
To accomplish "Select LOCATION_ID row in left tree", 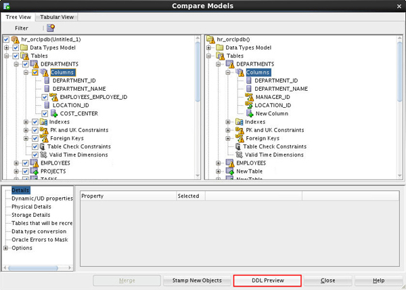I will tap(70, 105).
